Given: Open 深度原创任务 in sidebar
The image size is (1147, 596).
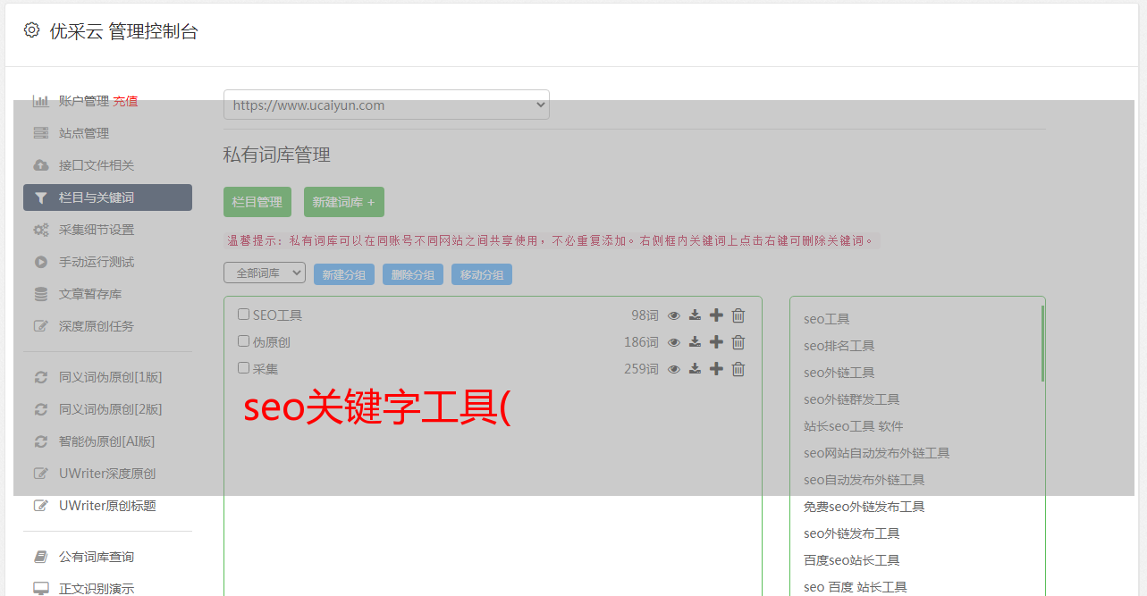Looking at the screenshot, I should [97, 326].
